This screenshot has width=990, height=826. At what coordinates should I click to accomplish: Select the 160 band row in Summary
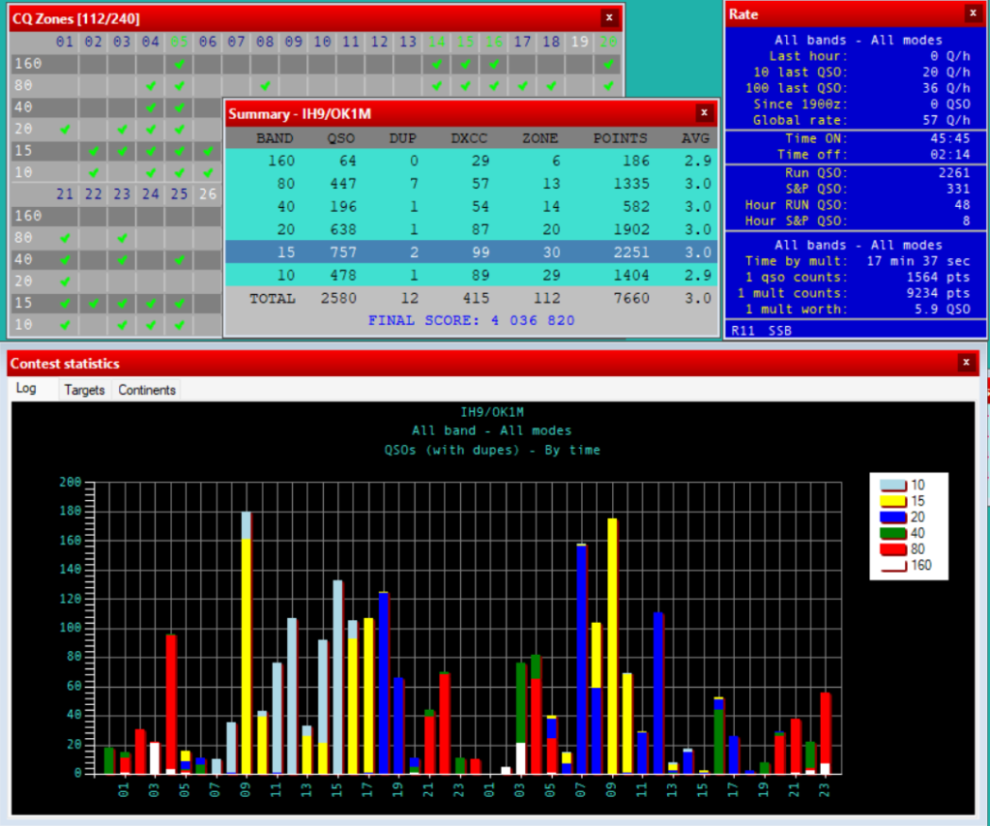point(472,161)
